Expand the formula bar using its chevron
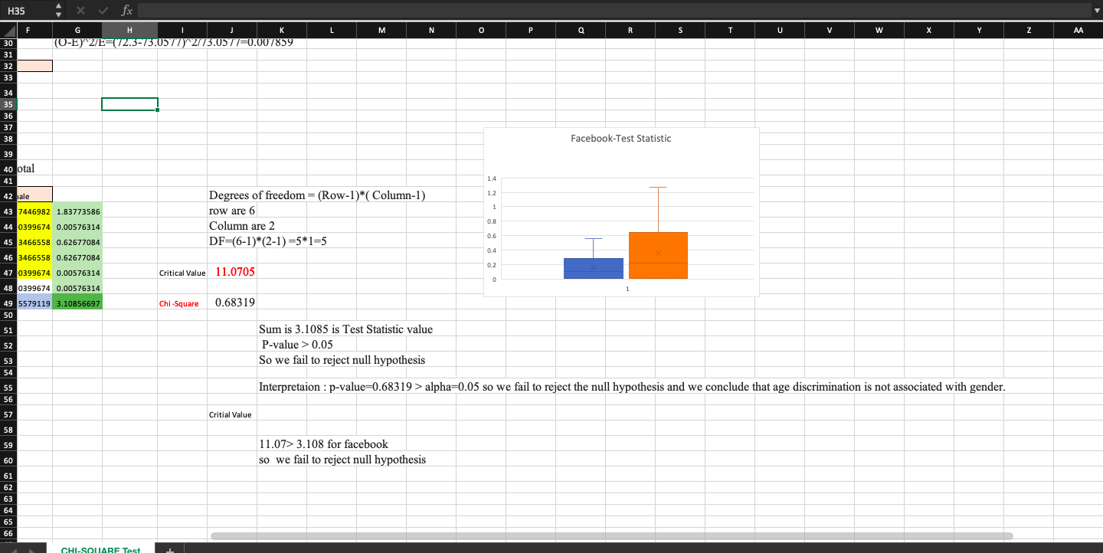This screenshot has width=1103, height=553. pos(1096,10)
